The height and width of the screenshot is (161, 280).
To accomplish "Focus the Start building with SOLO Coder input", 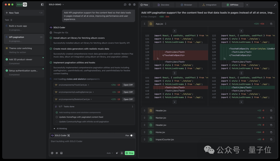I will (92, 144).
